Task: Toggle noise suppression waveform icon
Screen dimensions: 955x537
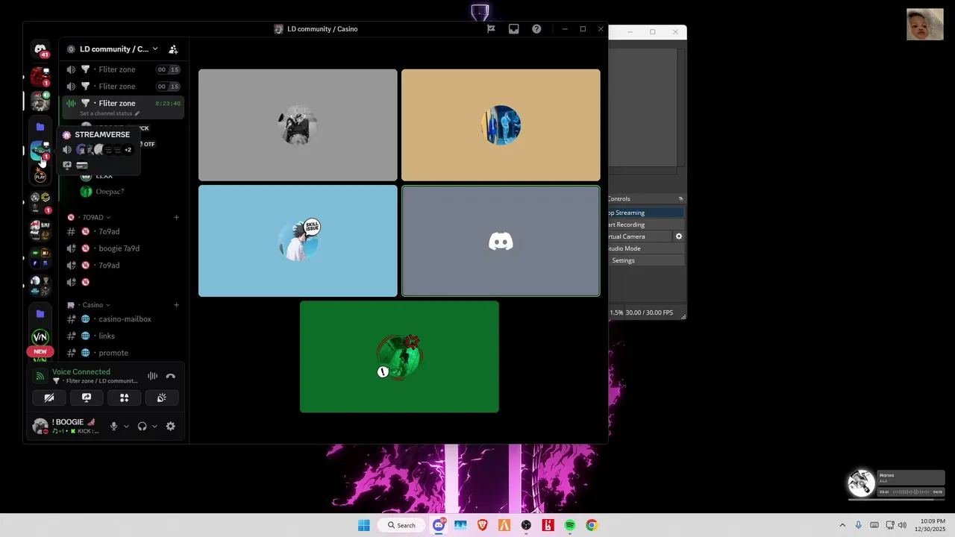Action: click(x=152, y=377)
